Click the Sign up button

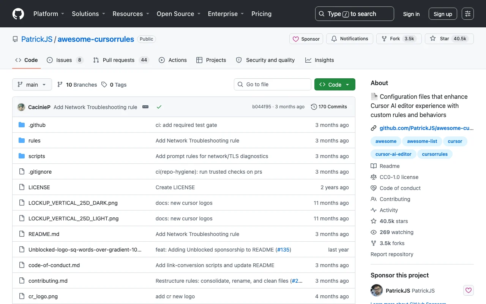pyautogui.click(x=443, y=14)
